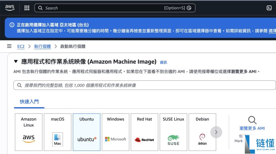
Task: Go to 執行個體 breadcrumb link
Action: [x=43, y=46]
